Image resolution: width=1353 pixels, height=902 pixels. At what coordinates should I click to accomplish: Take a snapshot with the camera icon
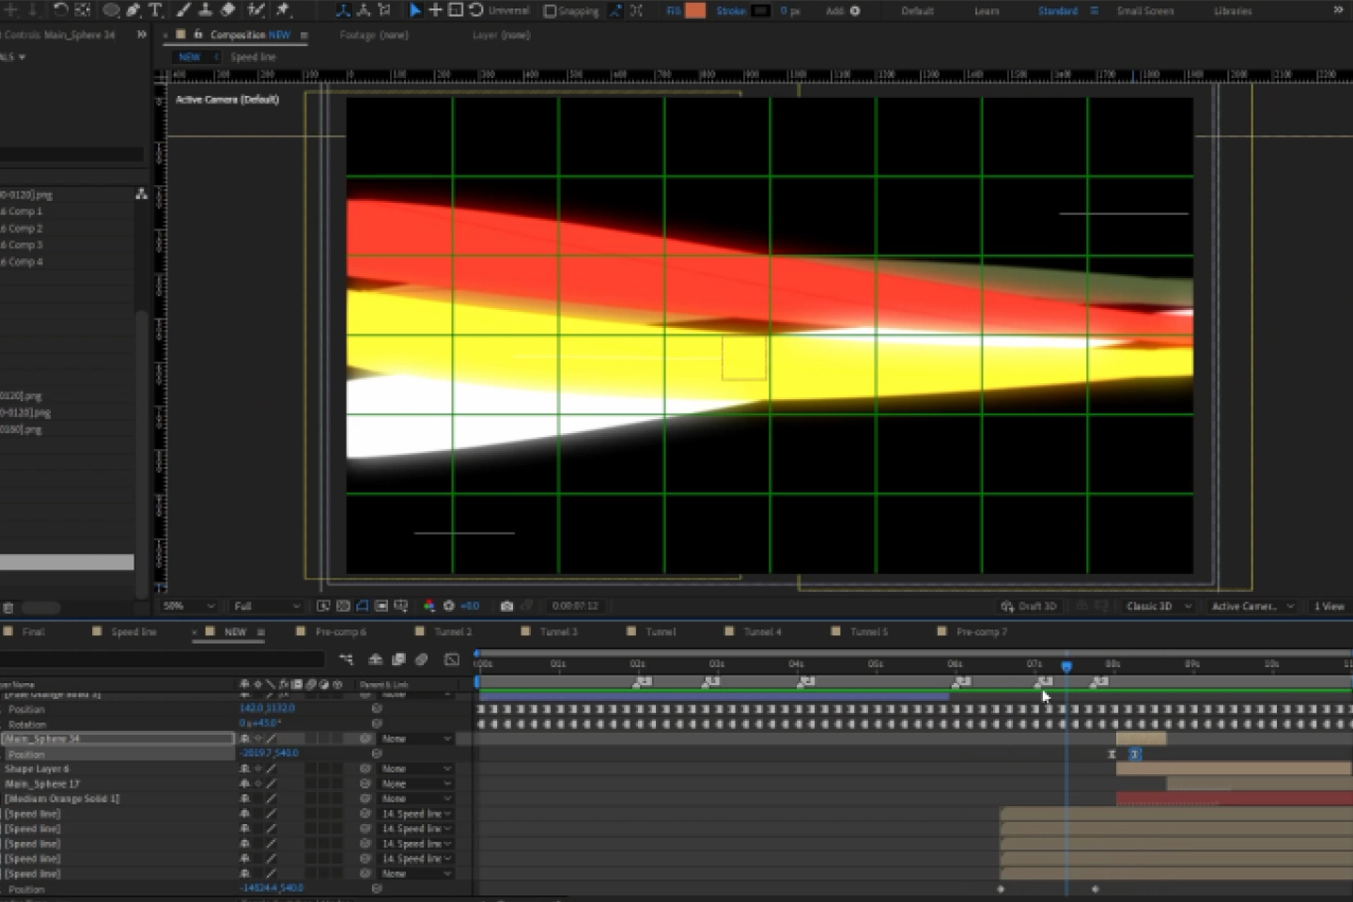pyautogui.click(x=506, y=606)
